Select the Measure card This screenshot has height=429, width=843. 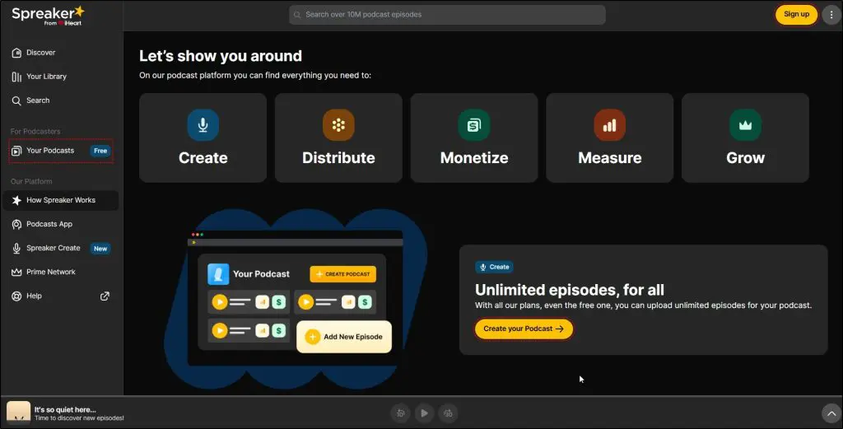point(610,138)
